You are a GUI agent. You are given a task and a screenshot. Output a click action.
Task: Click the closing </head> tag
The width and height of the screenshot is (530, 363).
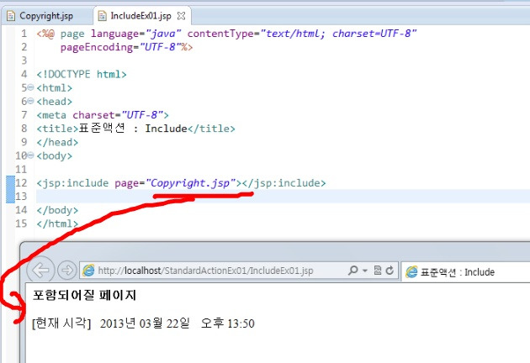(57, 142)
